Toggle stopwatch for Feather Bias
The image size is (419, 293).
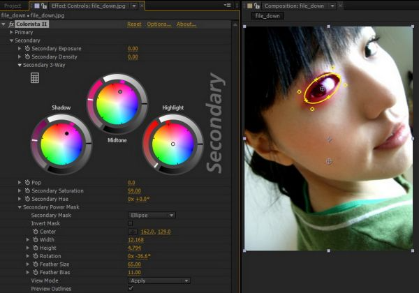click(x=36, y=272)
